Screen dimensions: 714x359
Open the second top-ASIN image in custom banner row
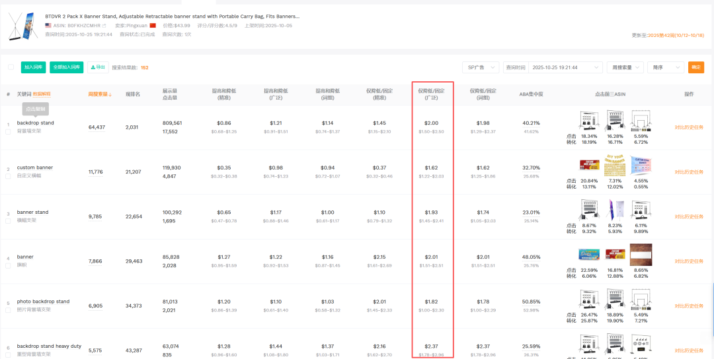614,166
